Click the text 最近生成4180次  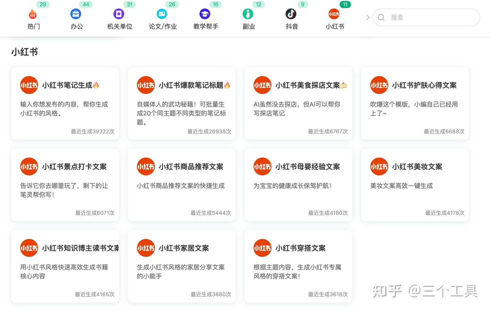tap(328, 213)
